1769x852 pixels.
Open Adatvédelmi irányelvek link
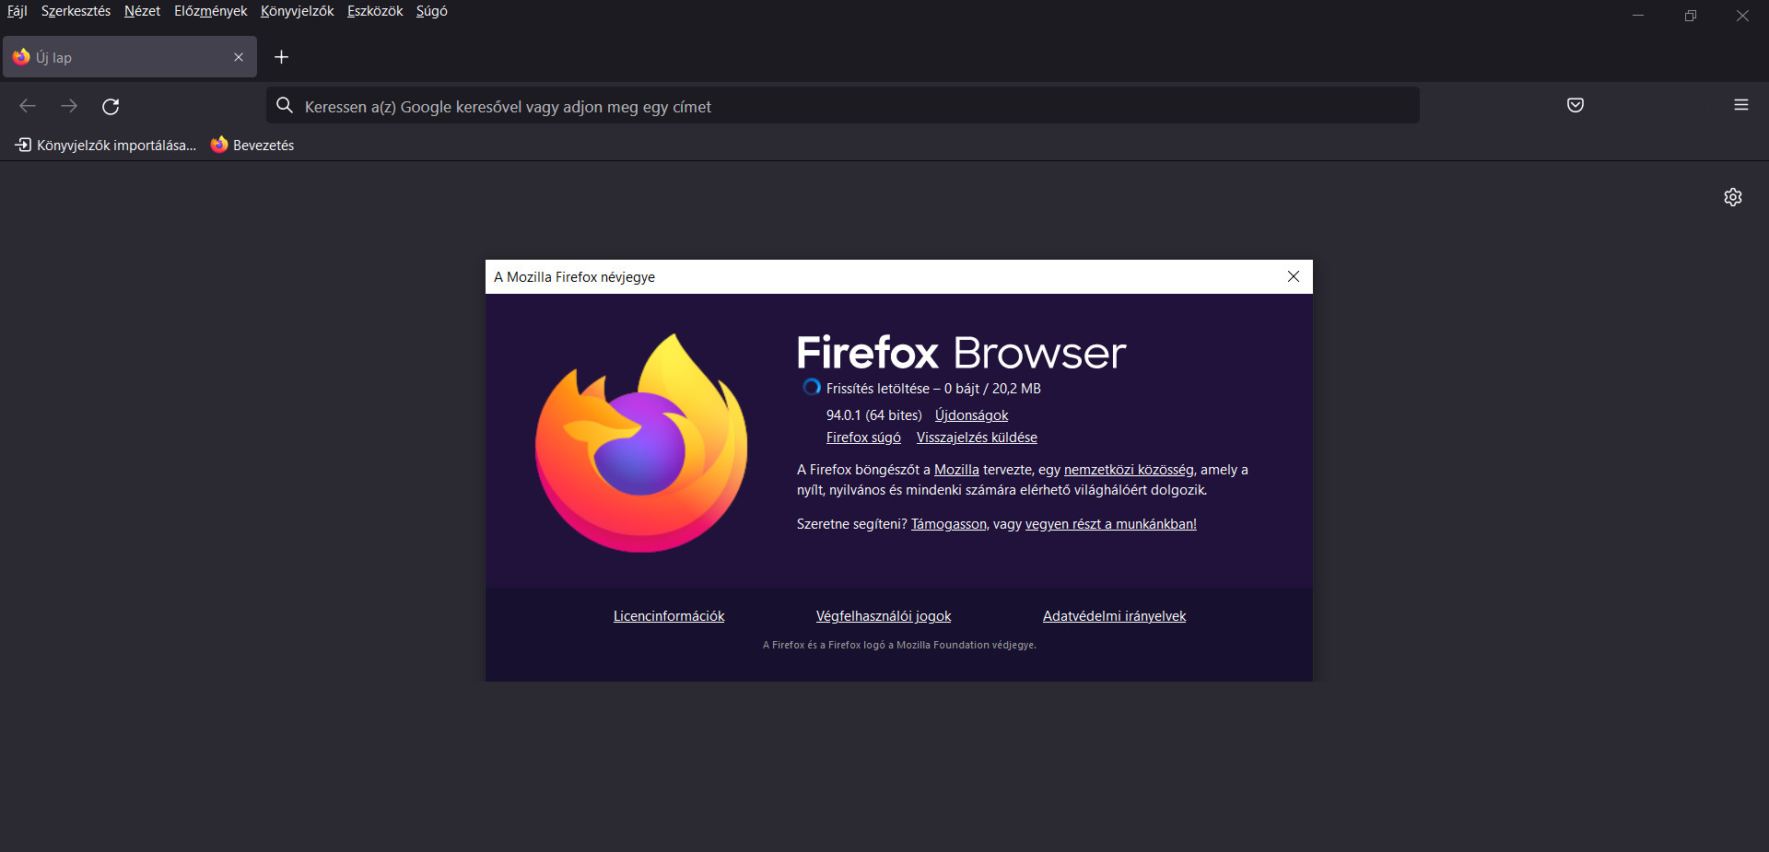(x=1114, y=616)
